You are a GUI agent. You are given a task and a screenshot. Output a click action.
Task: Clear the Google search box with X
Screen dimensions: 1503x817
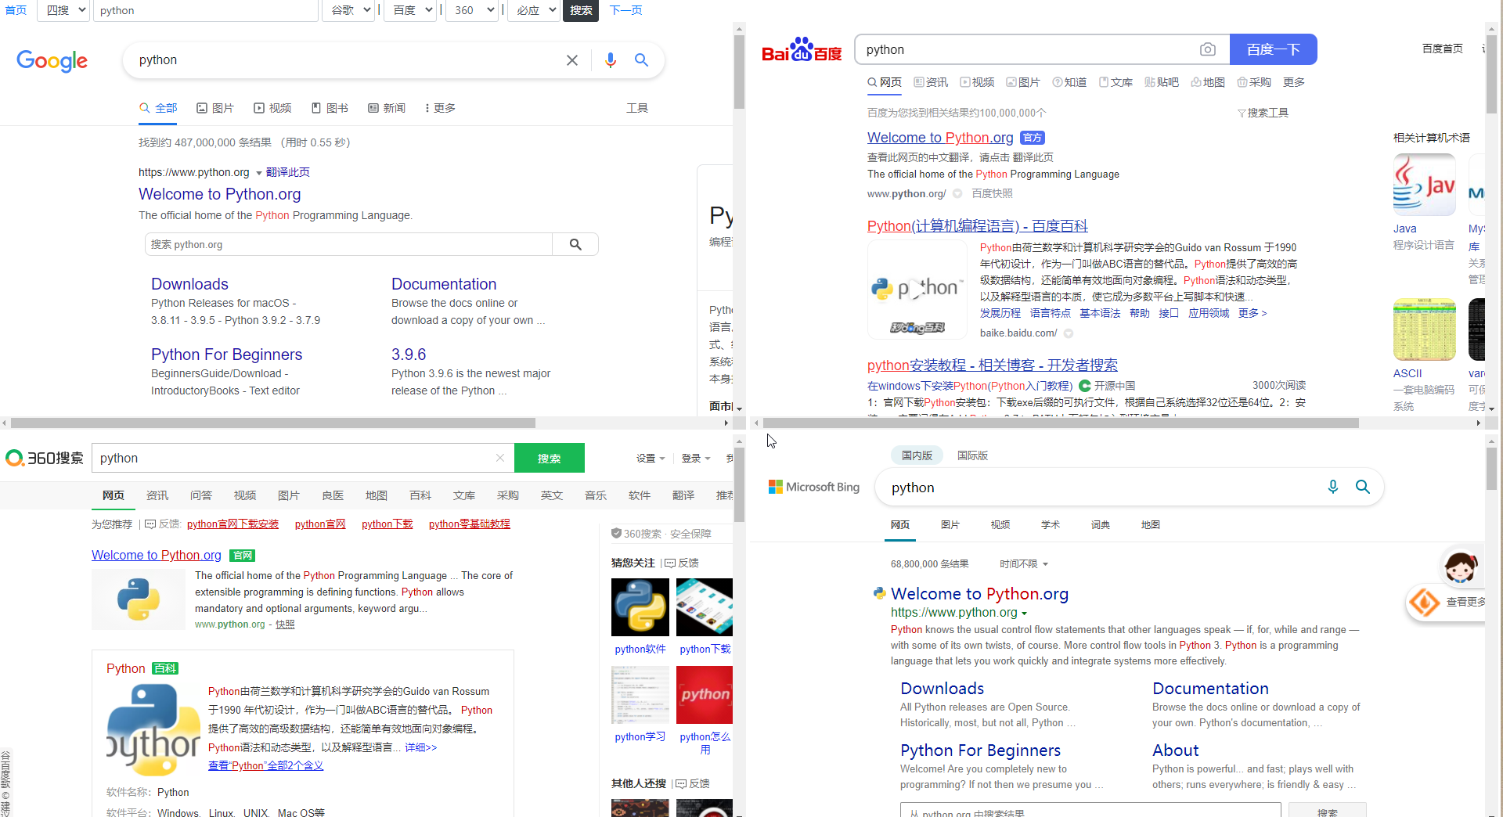click(x=572, y=60)
